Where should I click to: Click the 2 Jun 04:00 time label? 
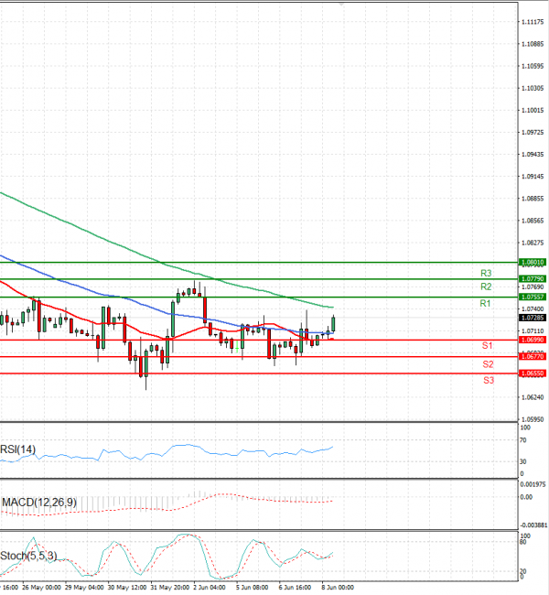(x=210, y=588)
